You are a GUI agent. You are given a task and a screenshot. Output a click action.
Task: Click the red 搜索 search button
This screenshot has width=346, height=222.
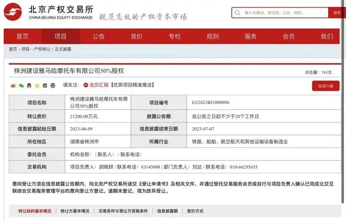(337, 13)
